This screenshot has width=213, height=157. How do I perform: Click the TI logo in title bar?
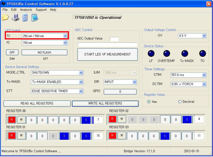point(3,3)
